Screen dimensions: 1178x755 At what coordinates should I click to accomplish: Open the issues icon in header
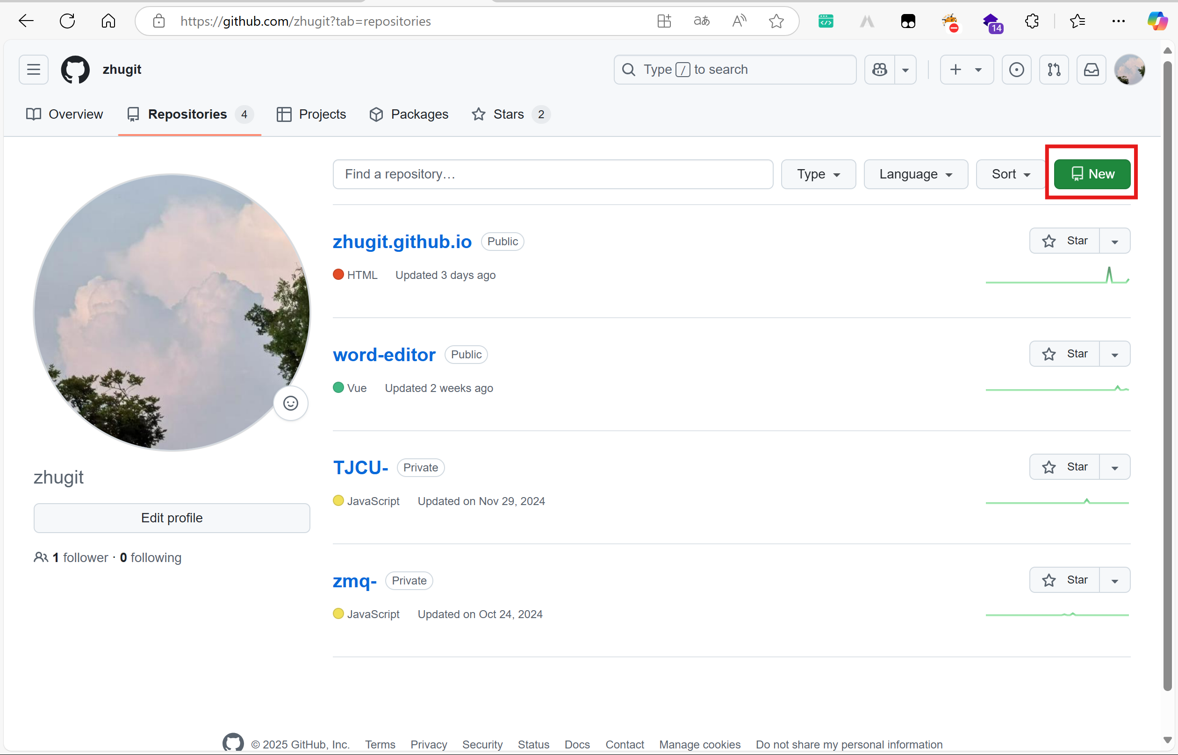[x=1017, y=70]
